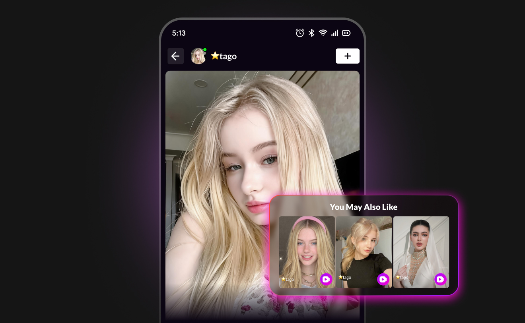Open the suggested profile with pink headband
This screenshot has height=323, width=525.
pyautogui.click(x=307, y=252)
